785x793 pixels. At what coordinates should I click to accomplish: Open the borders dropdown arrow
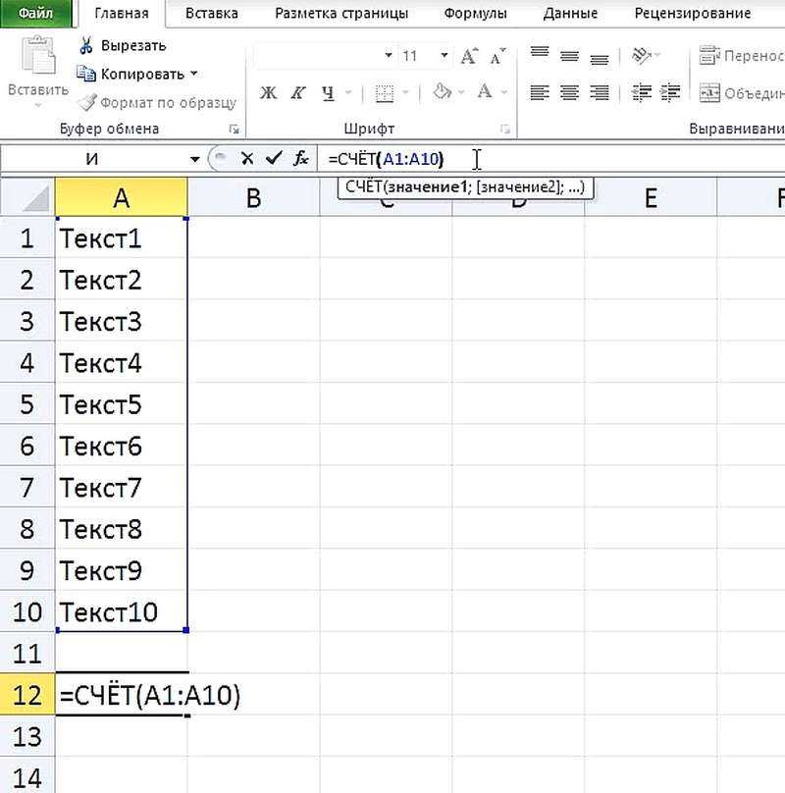[405, 92]
